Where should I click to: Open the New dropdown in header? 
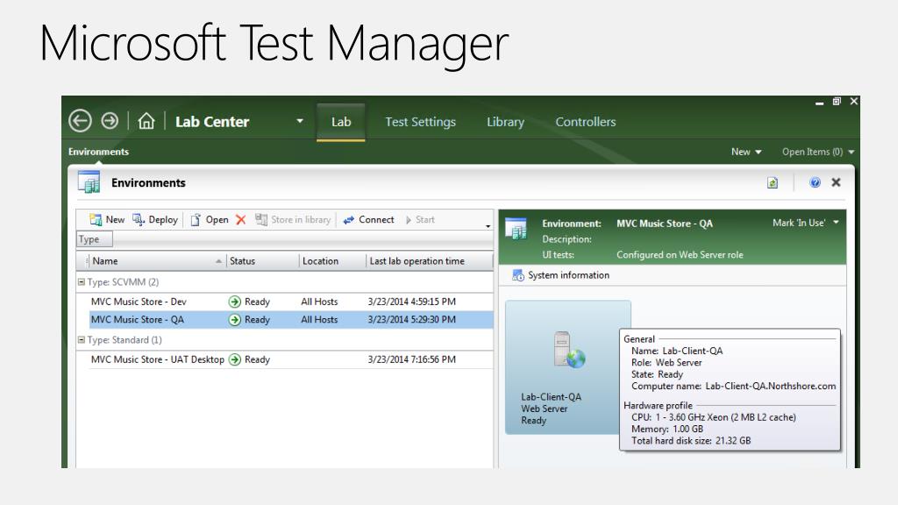[746, 152]
